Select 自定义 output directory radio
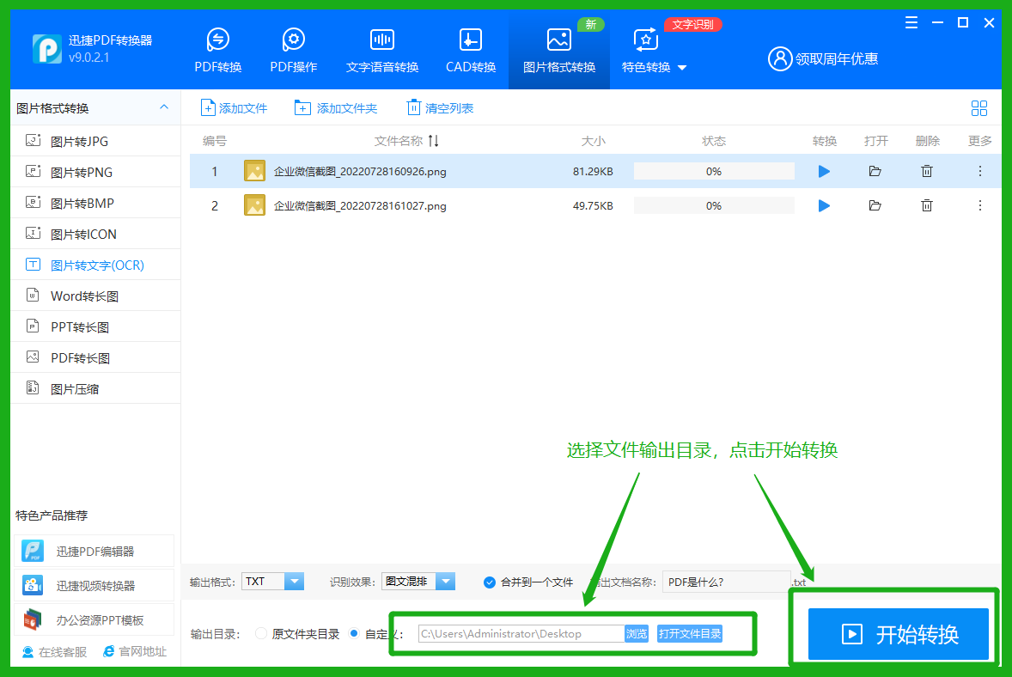This screenshot has height=677, width=1012. point(354,634)
